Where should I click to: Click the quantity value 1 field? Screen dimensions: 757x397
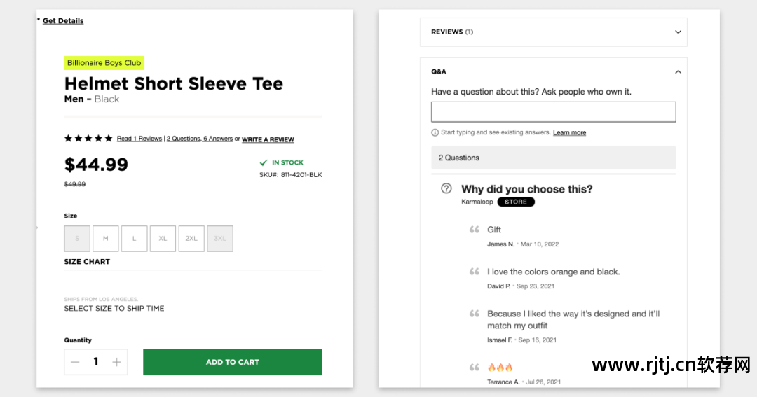(x=95, y=362)
